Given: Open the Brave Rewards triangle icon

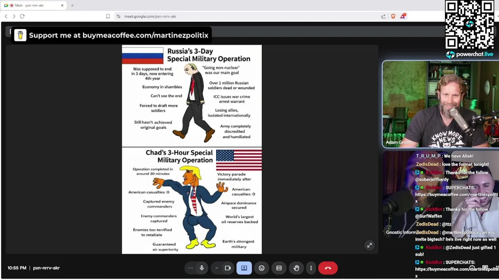Looking at the screenshot, I should (403, 16).
